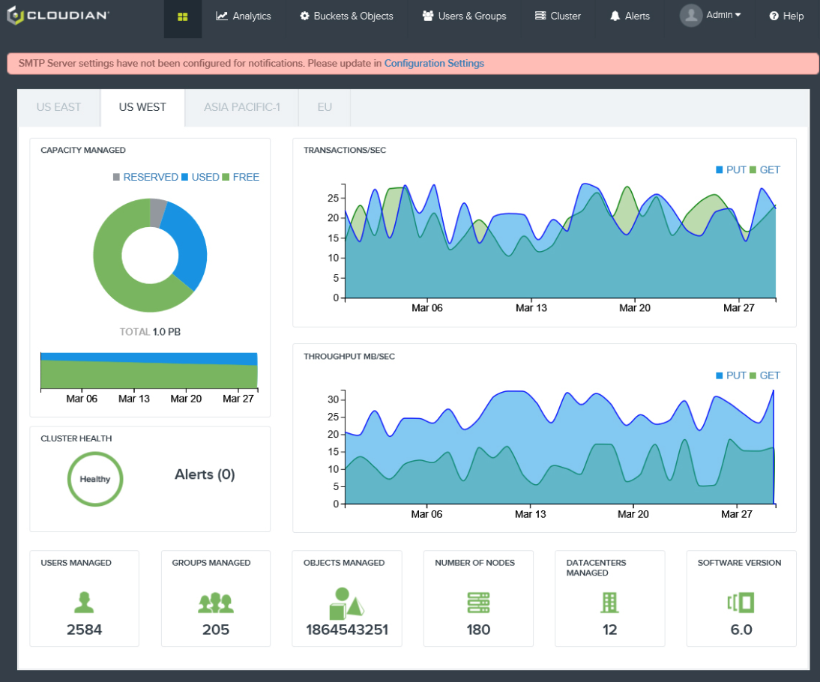Viewport: 820px width, 682px height.
Task: Click software version value 6.0
Action: pos(741,630)
